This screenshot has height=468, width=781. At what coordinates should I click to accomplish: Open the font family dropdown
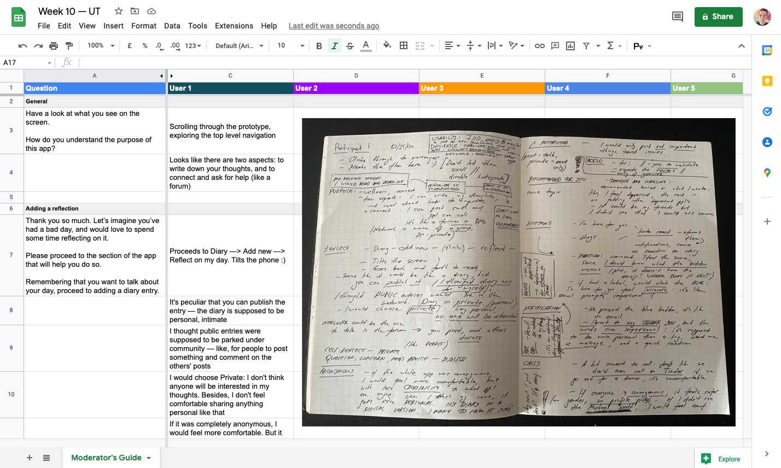point(239,46)
